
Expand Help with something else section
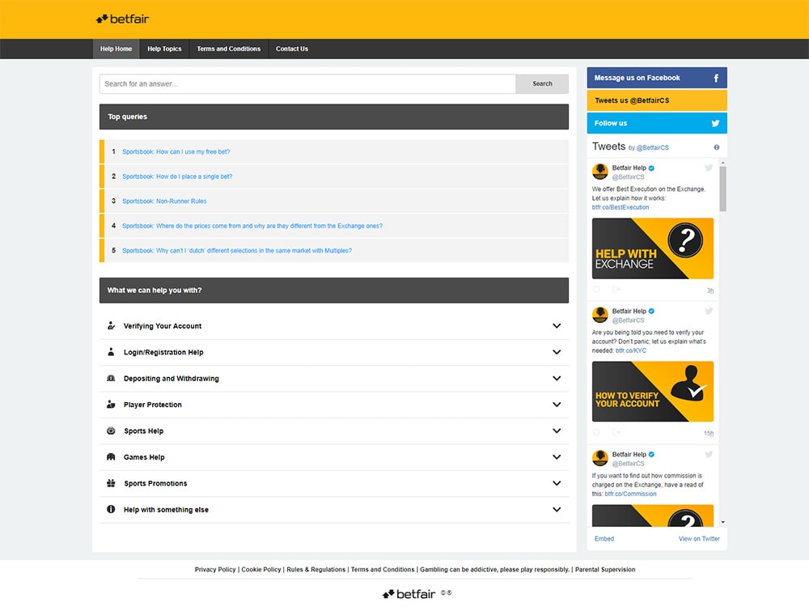(x=557, y=509)
